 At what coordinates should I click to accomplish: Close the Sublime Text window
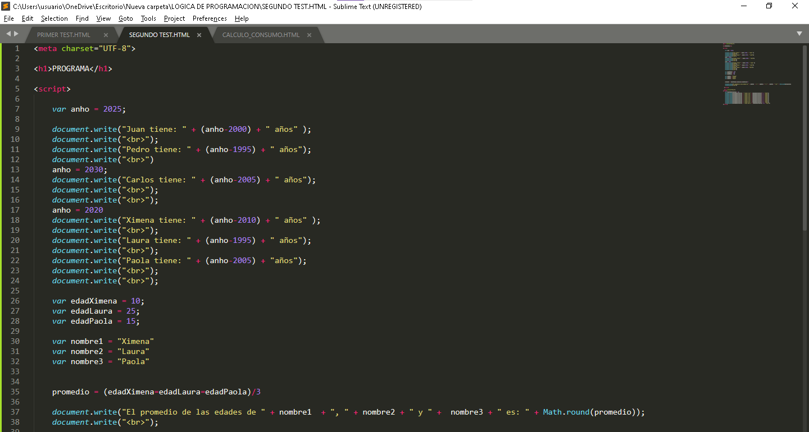[795, 6]
